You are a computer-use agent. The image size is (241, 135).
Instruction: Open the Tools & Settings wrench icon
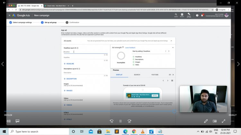[x=189, y=15]
